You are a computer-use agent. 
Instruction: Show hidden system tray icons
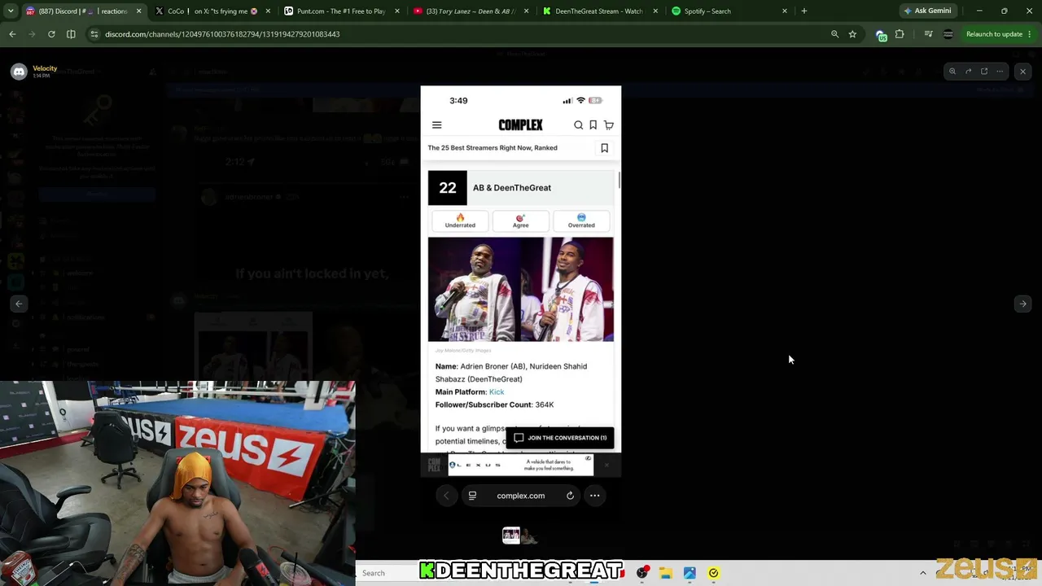(922, 573)
